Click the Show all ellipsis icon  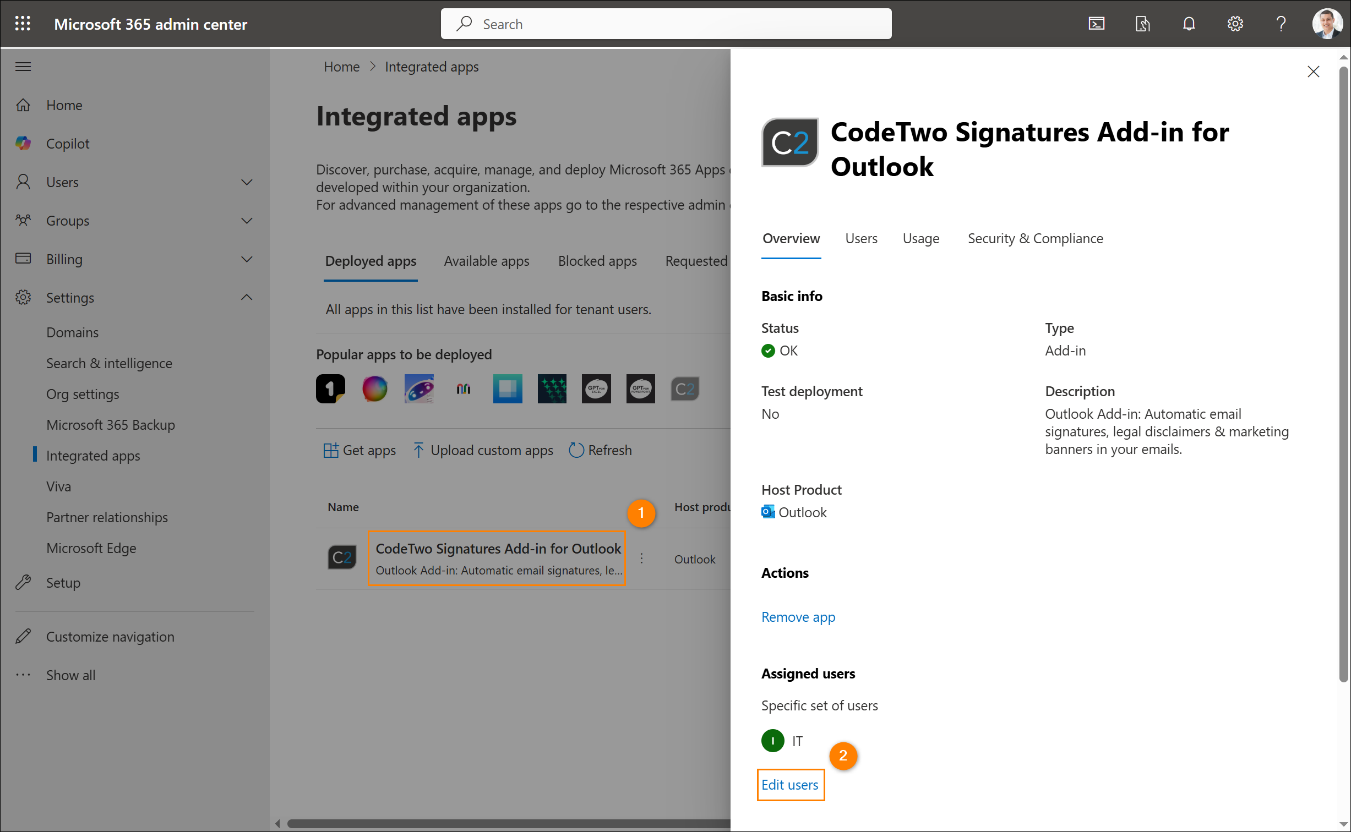coord(23,675)
